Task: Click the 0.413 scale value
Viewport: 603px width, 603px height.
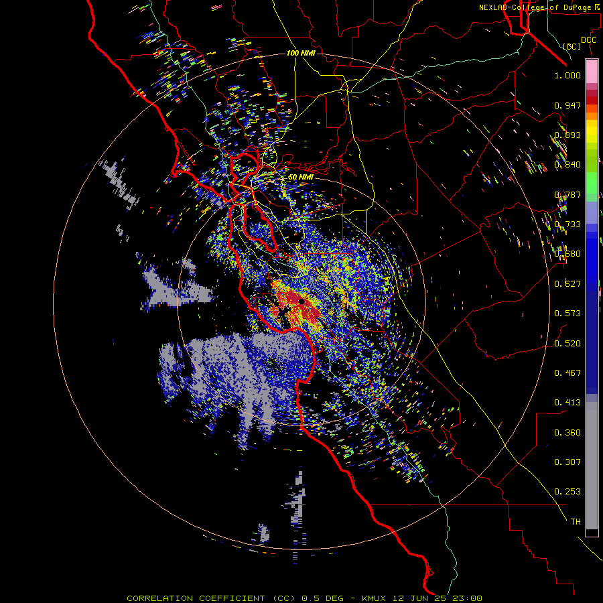Action: click(567, 403)
